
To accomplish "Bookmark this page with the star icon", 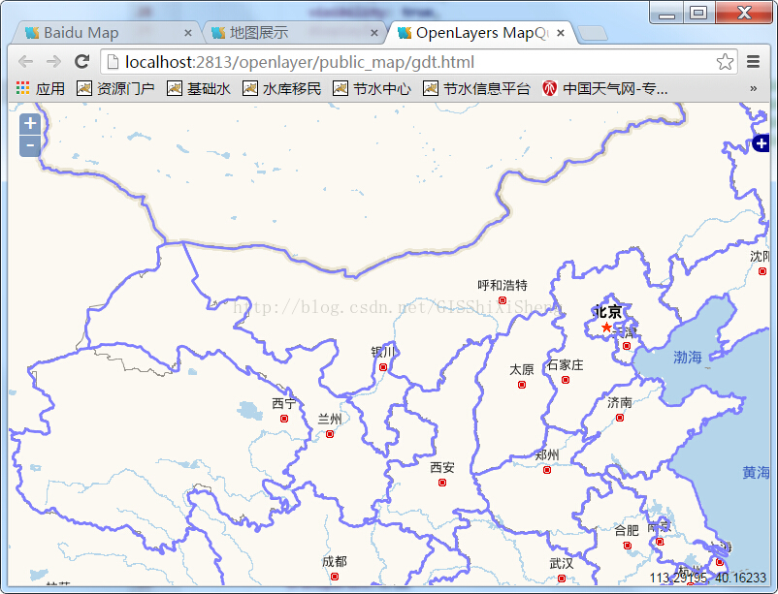I will coord(725,62).
